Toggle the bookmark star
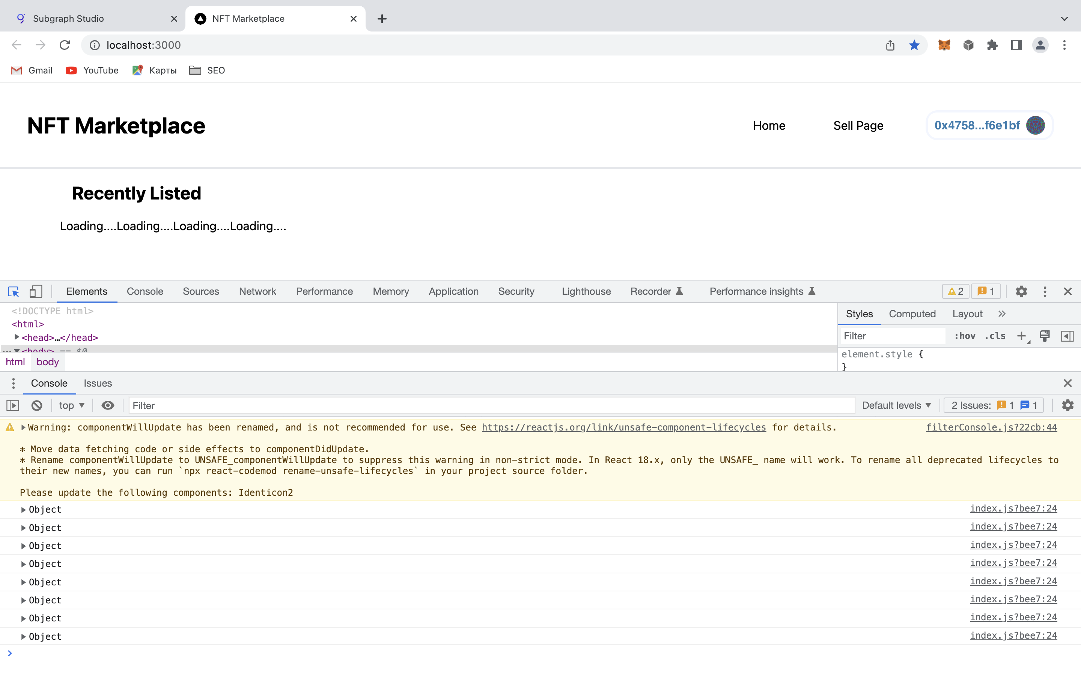Image resolution: width=1081 pixels, height=675 pixels. click(x=914, y=45)
